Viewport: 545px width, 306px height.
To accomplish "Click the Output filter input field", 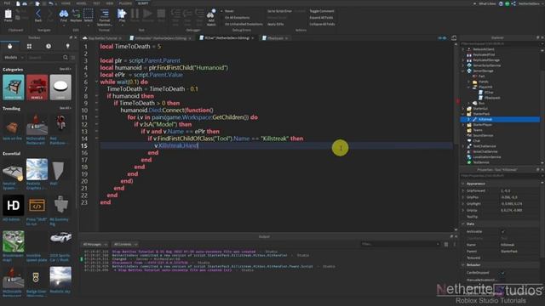I will 400,244.
